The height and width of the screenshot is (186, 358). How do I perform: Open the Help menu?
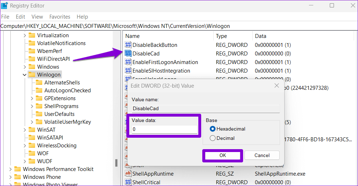pos(82,17)
